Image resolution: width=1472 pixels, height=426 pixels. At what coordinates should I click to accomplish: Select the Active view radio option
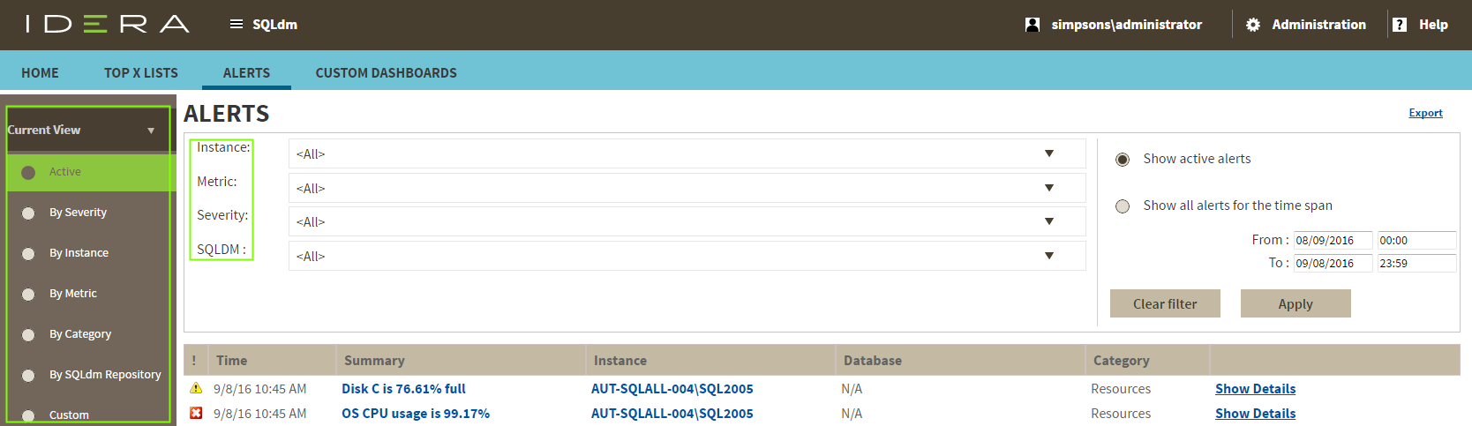[x=28, y=172]
